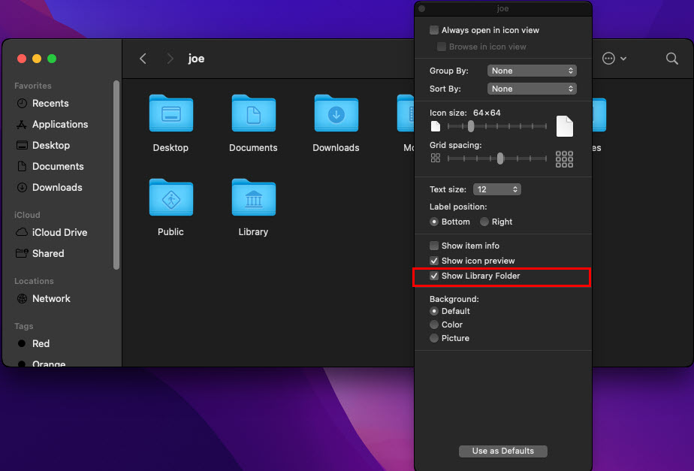Open the ellipsis action menu icon

point(609,59)
